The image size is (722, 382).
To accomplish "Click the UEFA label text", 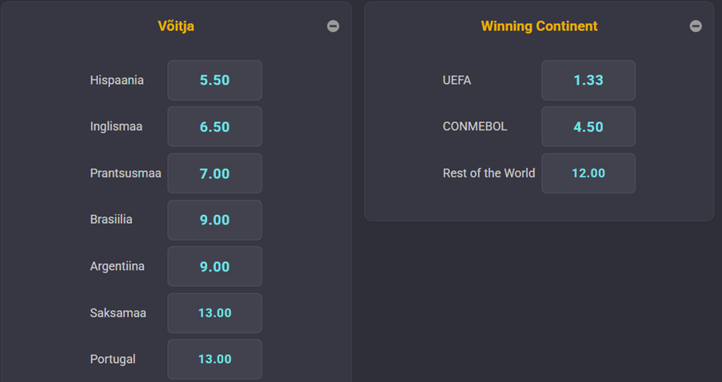I will pyautogui.click(x=457, y=81).
